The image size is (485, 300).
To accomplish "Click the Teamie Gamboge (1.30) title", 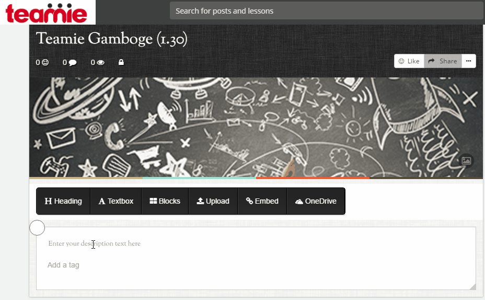I will pos(112,39).
